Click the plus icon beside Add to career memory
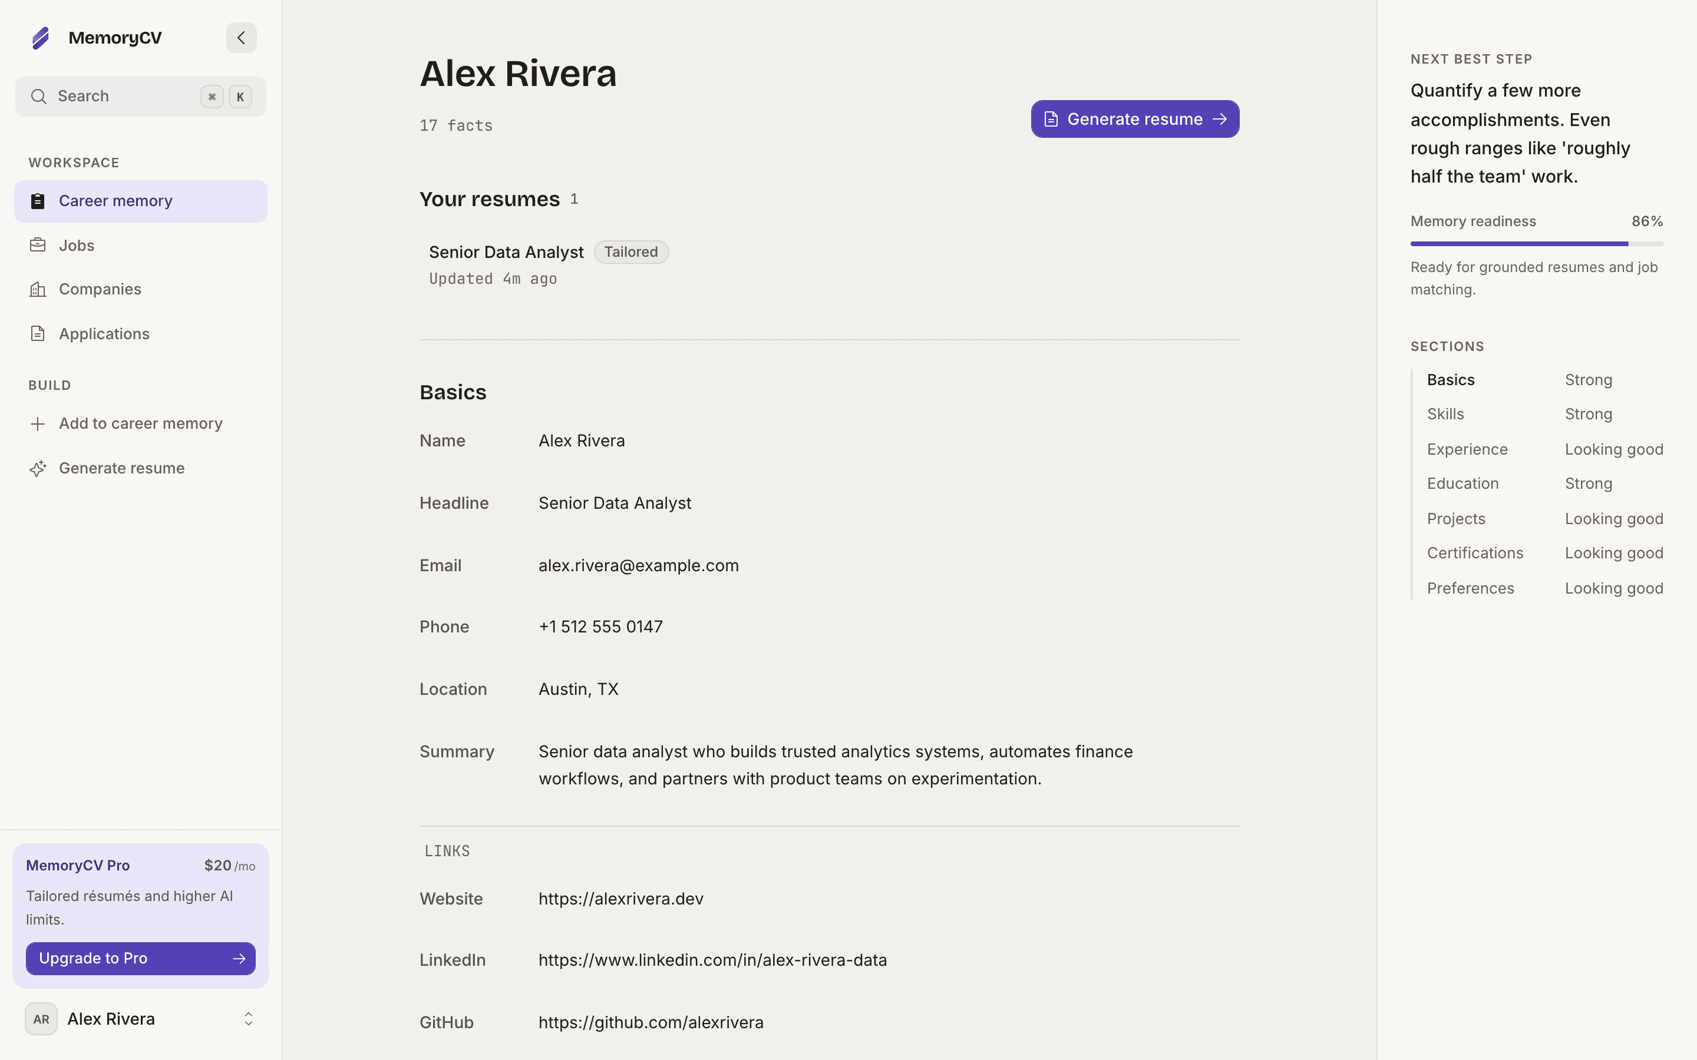Screen dimensions: 1697x1060 [x=38, y=423]
